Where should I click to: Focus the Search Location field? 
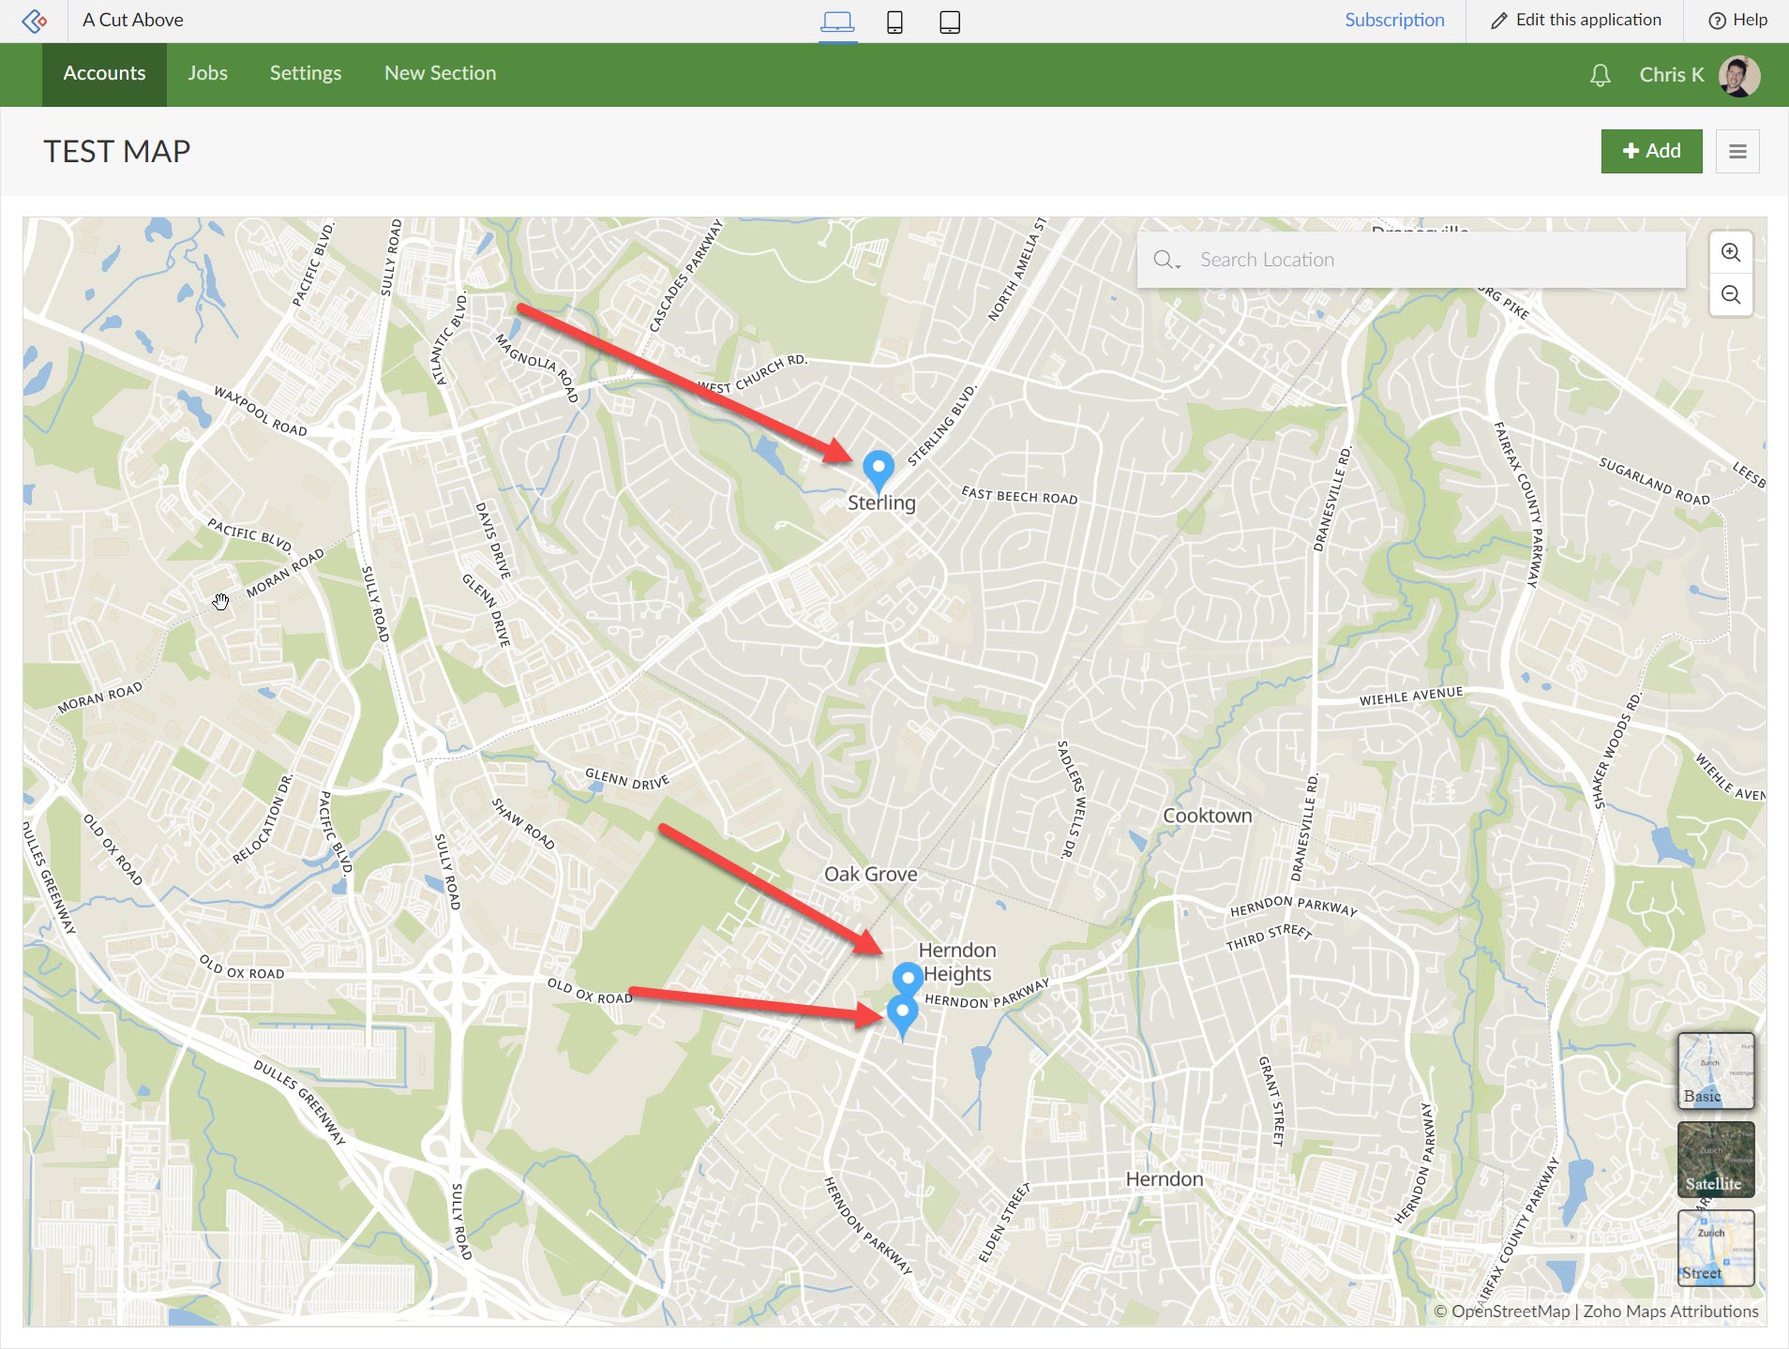point(1411,260)
